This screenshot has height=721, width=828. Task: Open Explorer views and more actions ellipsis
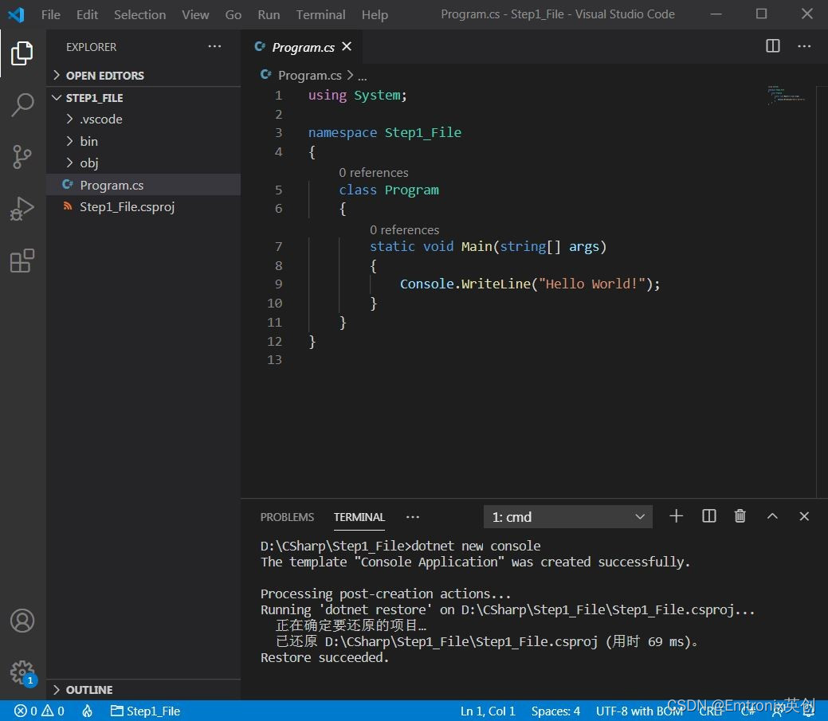[214, 46]
